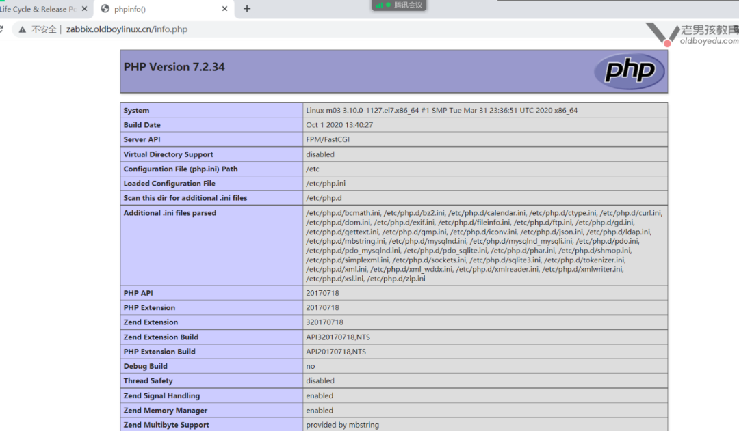This screenshot has width=739, height=431.
Task: Click the Zend Extension value 320170718
Action: 324,322
